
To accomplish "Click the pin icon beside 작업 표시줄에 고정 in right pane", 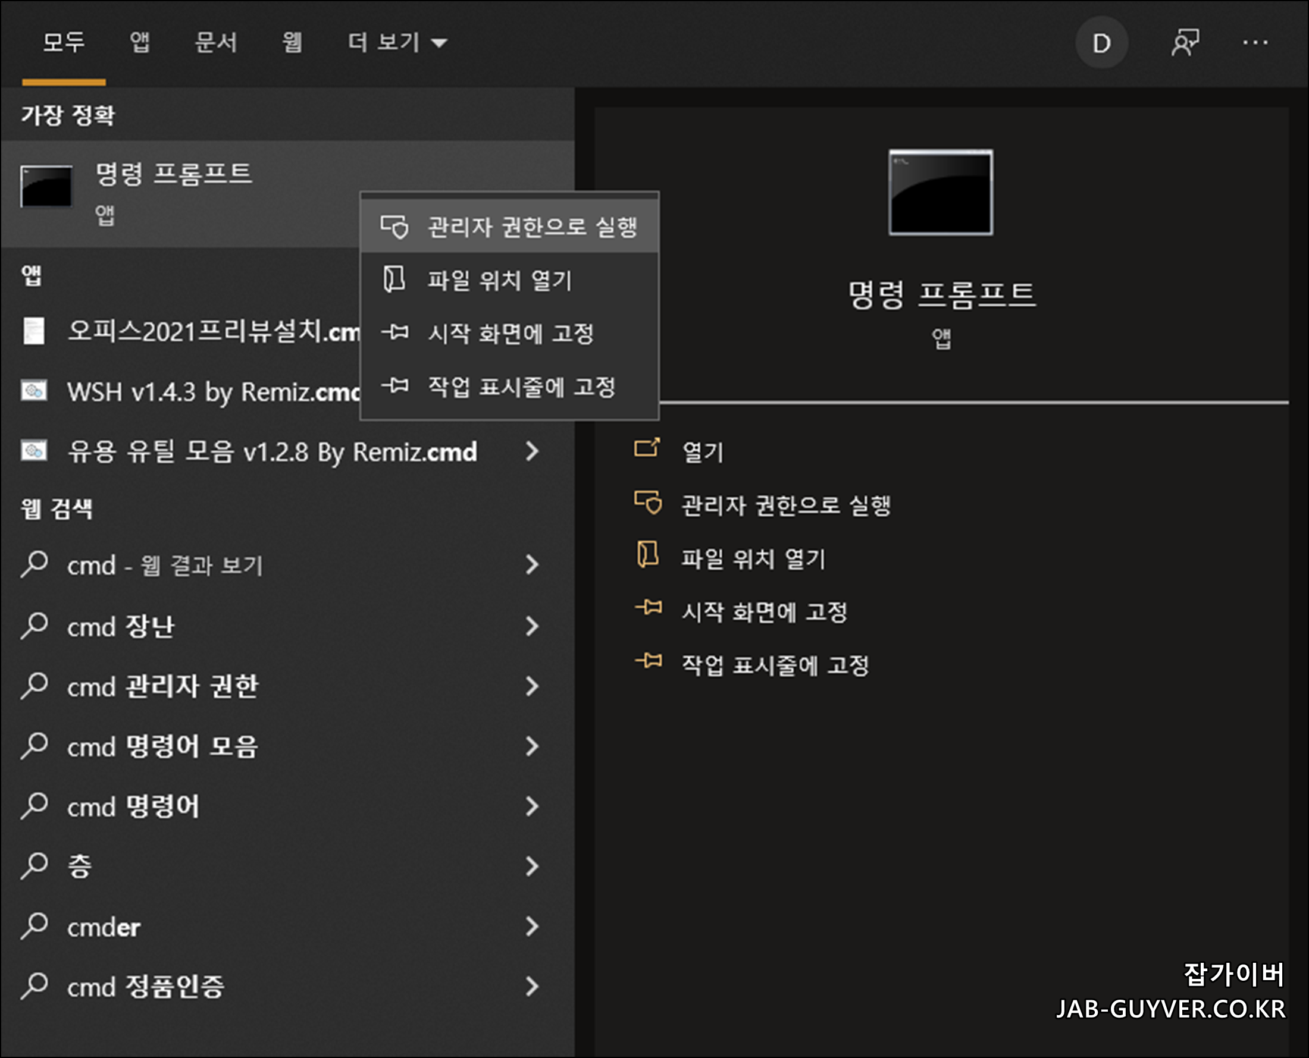I will 648,661.
